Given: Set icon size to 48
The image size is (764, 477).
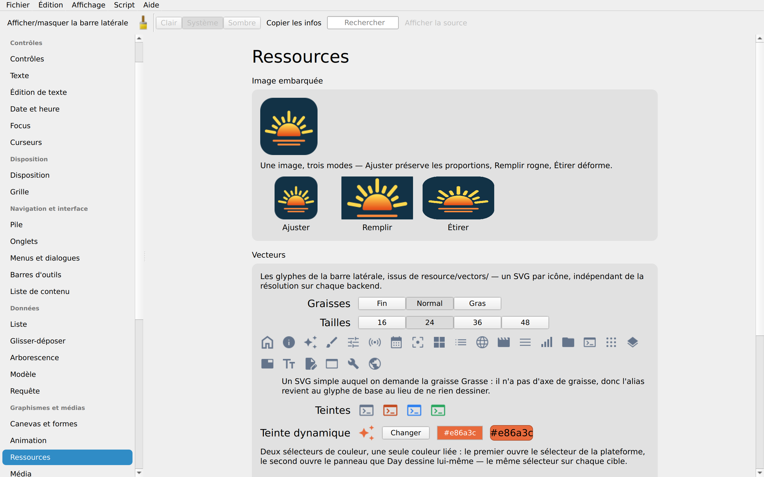Looking at the screenshot, I should tap(525, 322).
